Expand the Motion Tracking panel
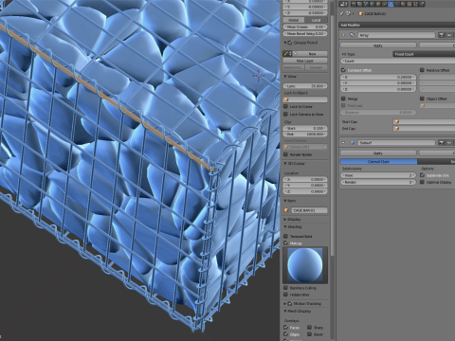 (284, 304)
